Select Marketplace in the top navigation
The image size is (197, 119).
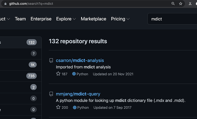click(x=93, y=19)
